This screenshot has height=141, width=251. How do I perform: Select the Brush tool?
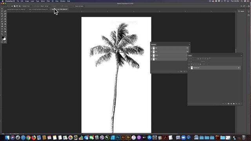(x=2, y=19)
